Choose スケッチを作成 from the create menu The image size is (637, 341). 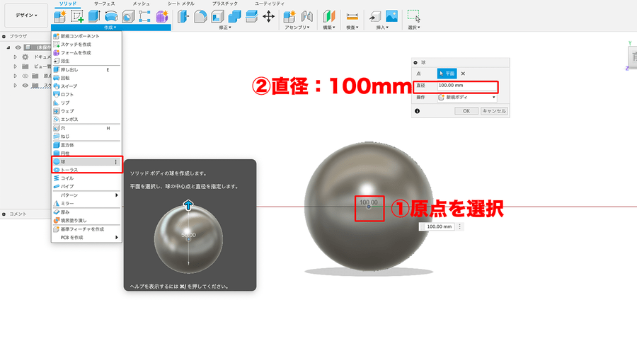pyautogui.click(x=86, y=45)
